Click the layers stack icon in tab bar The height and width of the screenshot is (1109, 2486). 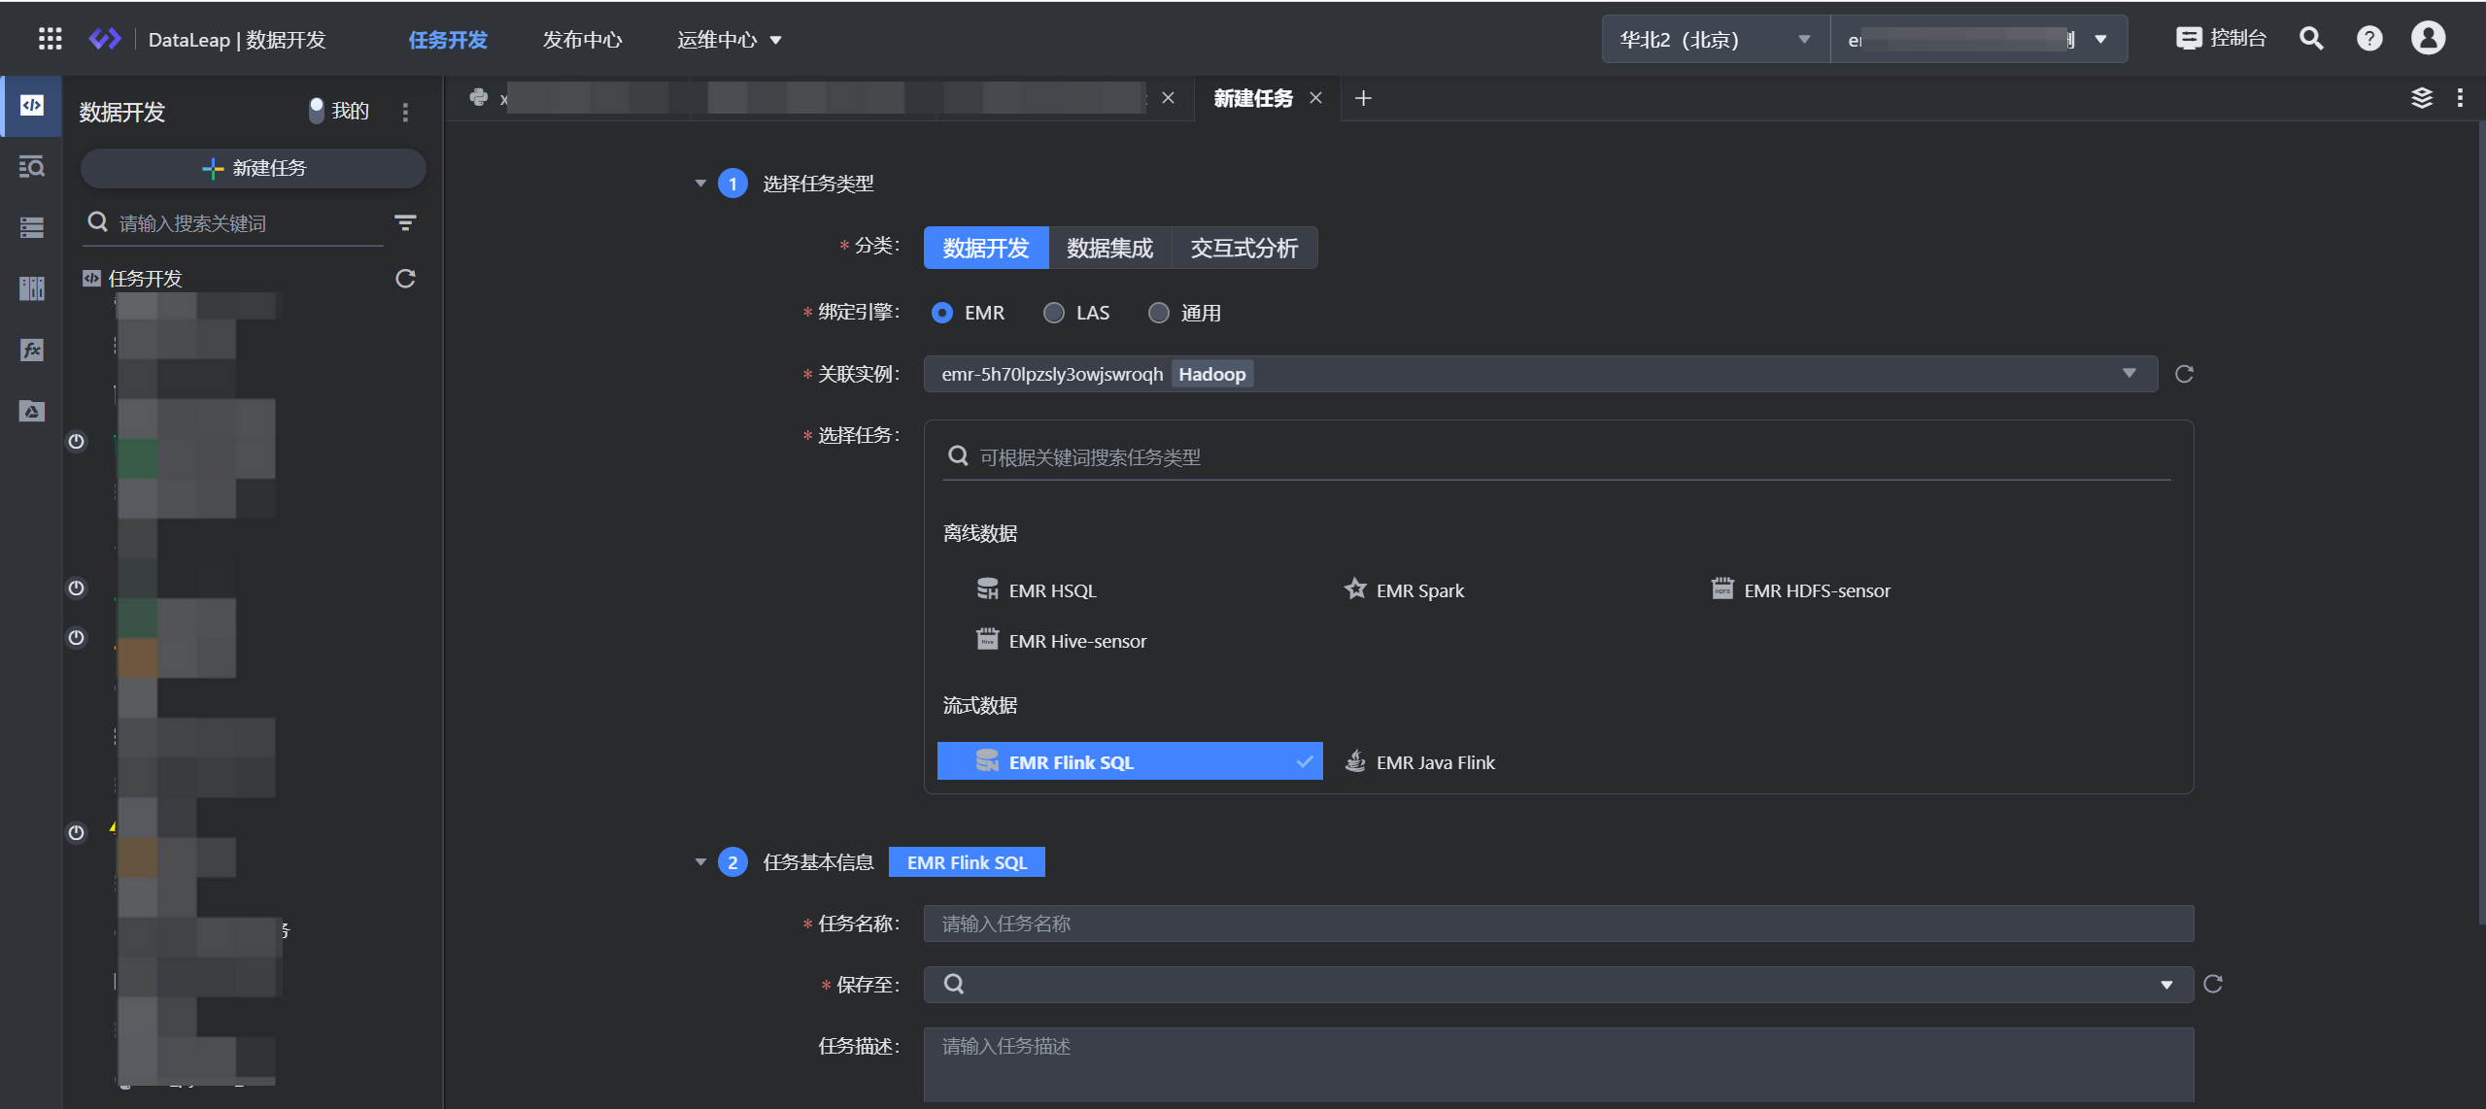2422,98
